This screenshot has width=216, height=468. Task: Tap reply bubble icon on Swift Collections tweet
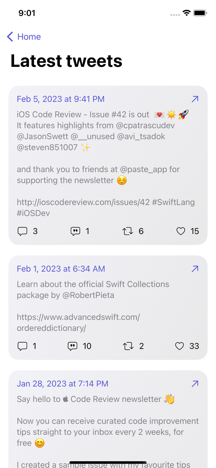pos(22,346)
